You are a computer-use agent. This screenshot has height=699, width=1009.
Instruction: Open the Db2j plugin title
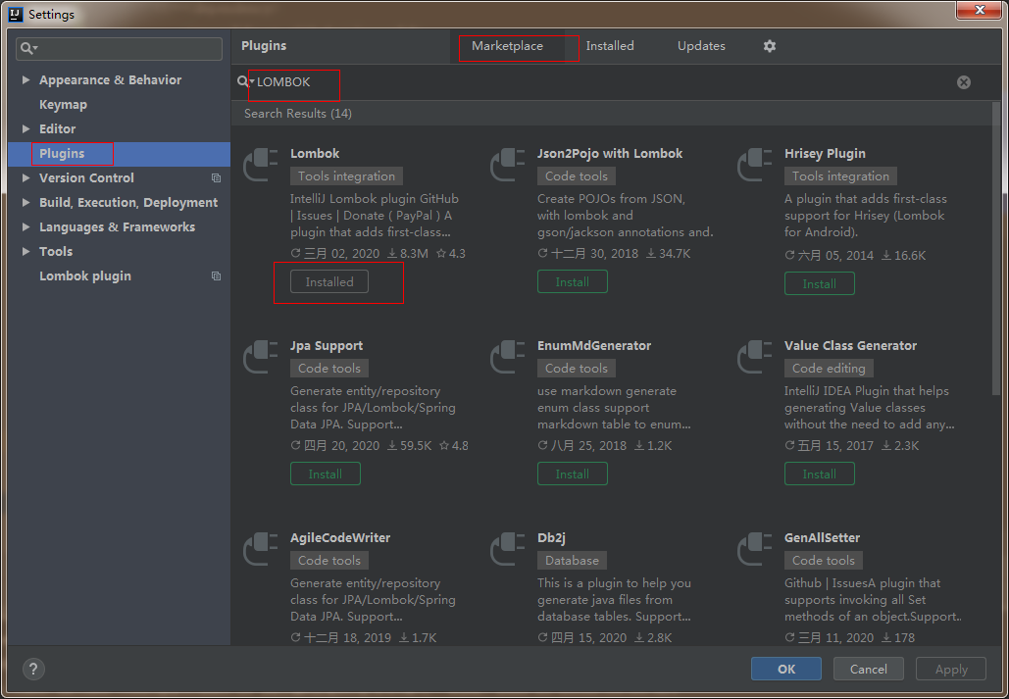coord(551,538)
